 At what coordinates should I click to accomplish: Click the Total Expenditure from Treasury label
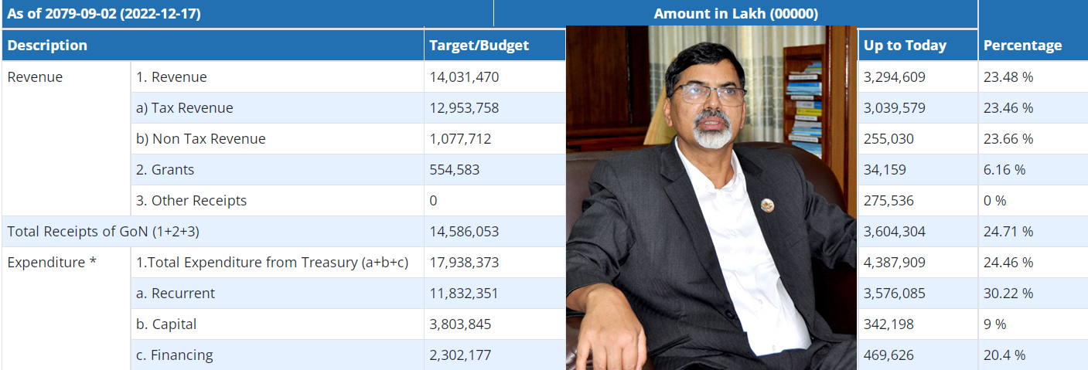pyautogui.click(x=272, y=263)
